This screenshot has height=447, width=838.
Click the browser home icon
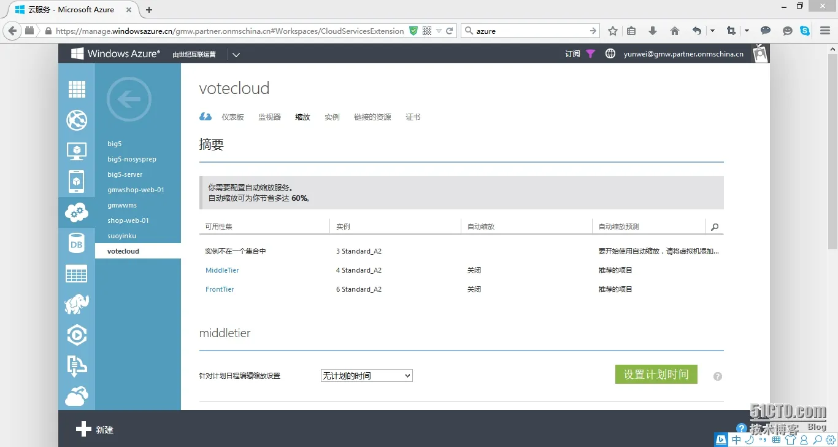coord(675,31)
